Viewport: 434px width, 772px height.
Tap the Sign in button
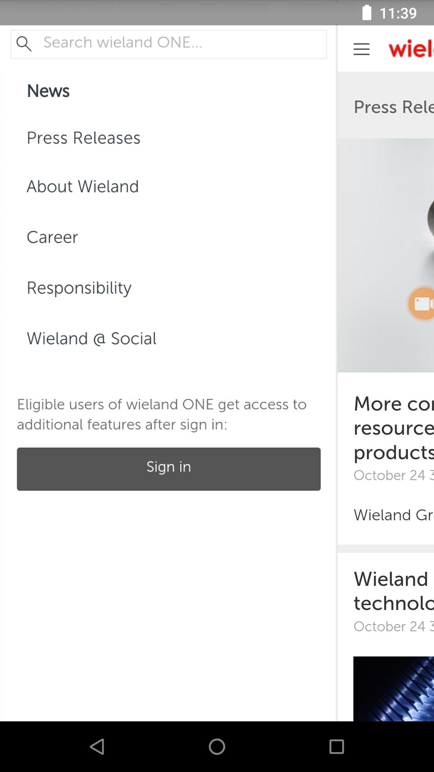click(169, 469)
